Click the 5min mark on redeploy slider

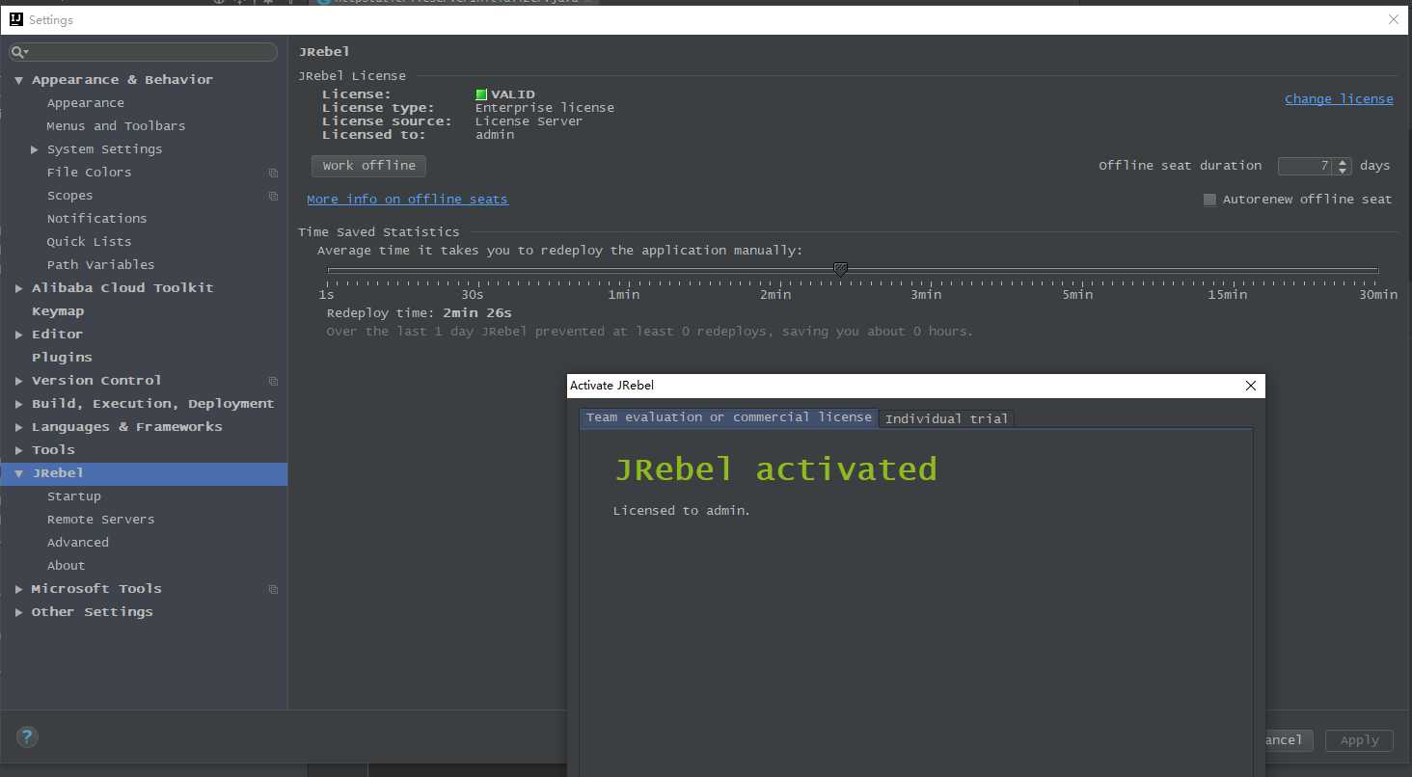point(1077,295)
